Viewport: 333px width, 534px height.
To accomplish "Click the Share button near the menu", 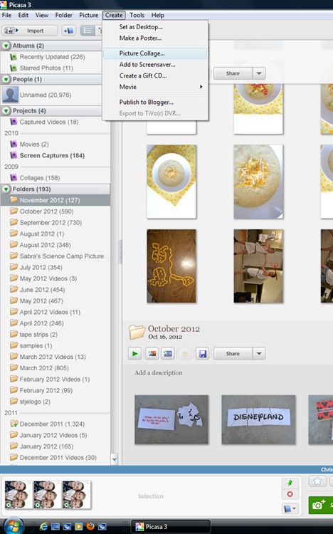I will point(233,73).
